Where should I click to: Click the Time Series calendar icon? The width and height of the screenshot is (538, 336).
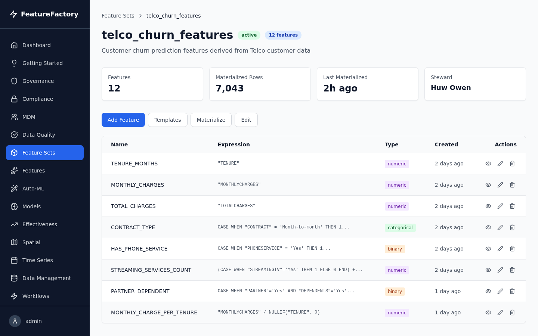click(14, 260)
